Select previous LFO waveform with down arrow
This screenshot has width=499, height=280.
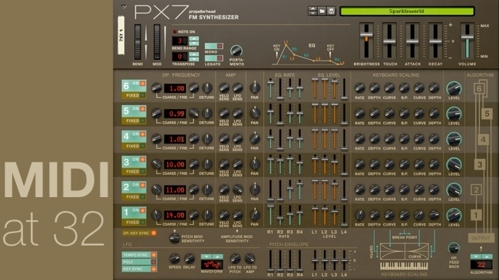coord(207,256)
